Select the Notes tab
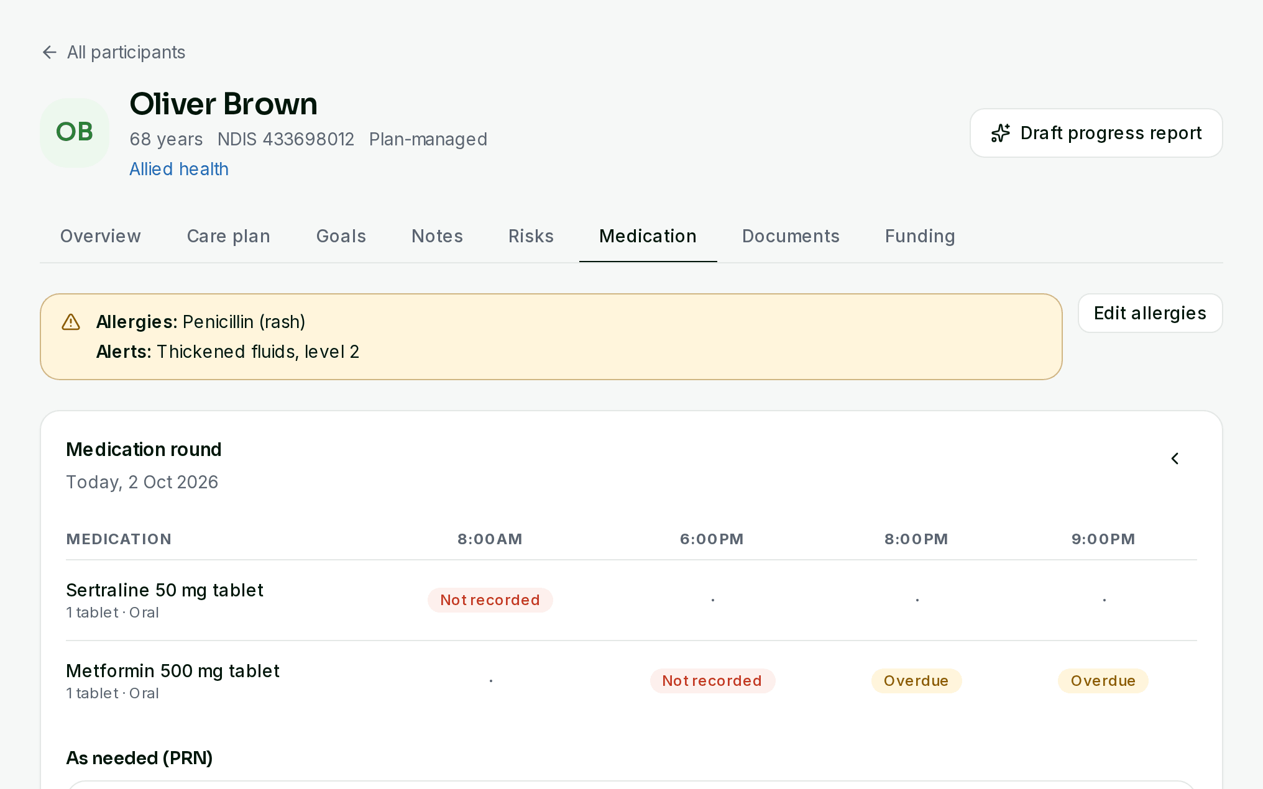This screenshot has height=789, width=1263. click(x=438, y=236)
